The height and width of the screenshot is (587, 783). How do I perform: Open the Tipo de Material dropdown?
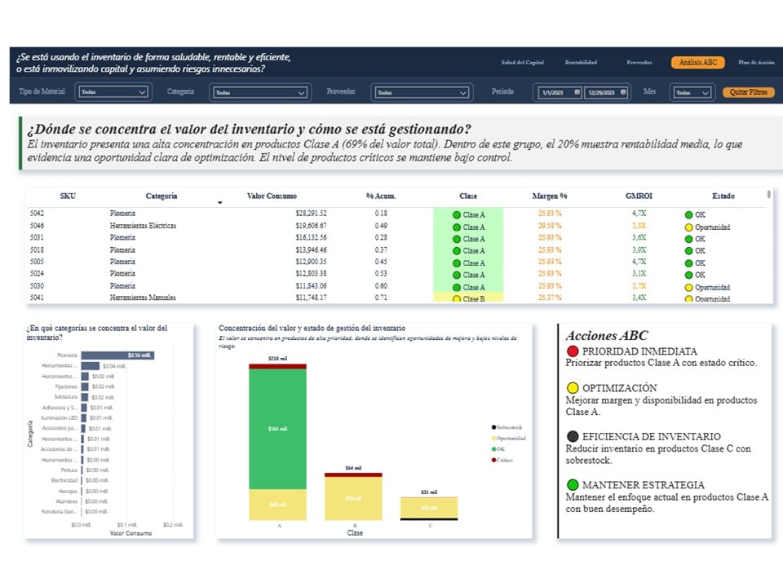113,92
